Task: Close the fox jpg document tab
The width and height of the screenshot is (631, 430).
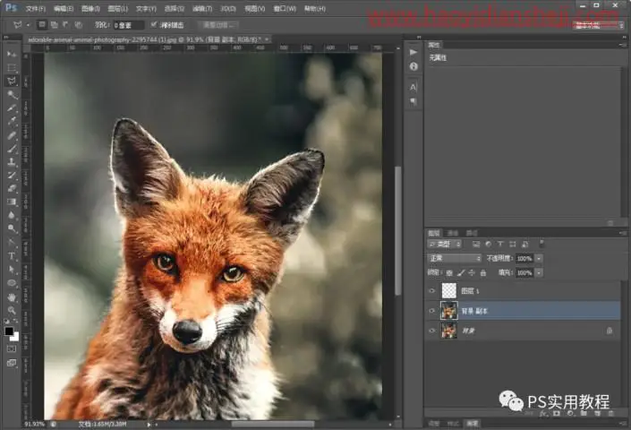Action: tap(267, 39)
